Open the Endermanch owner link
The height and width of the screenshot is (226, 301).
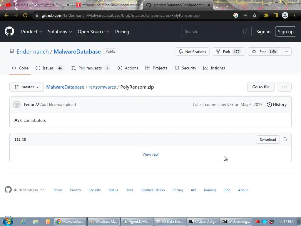point(33,51)
